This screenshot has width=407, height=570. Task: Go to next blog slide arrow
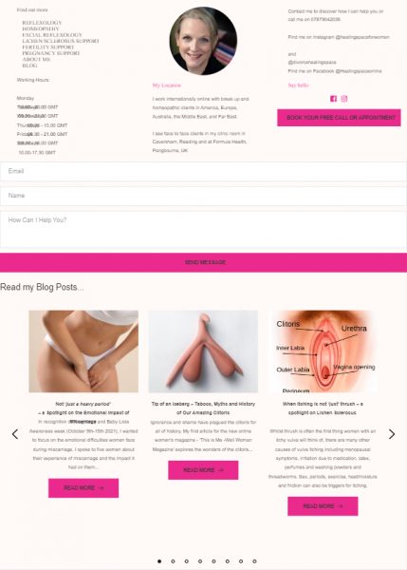[392, 434]
